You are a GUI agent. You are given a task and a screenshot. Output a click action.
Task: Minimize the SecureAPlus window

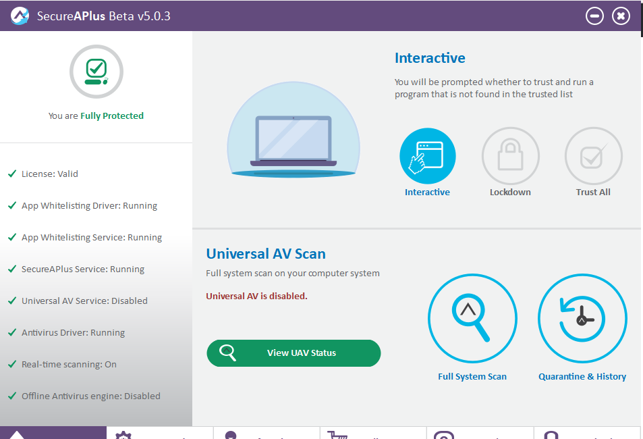594,16
